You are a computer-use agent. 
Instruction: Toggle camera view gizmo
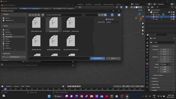[143, 31]
